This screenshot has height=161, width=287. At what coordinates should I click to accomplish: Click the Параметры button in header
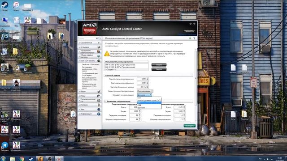point(189,31)
